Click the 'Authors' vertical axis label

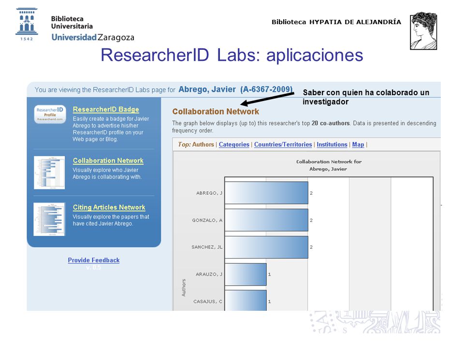(184, 288)
